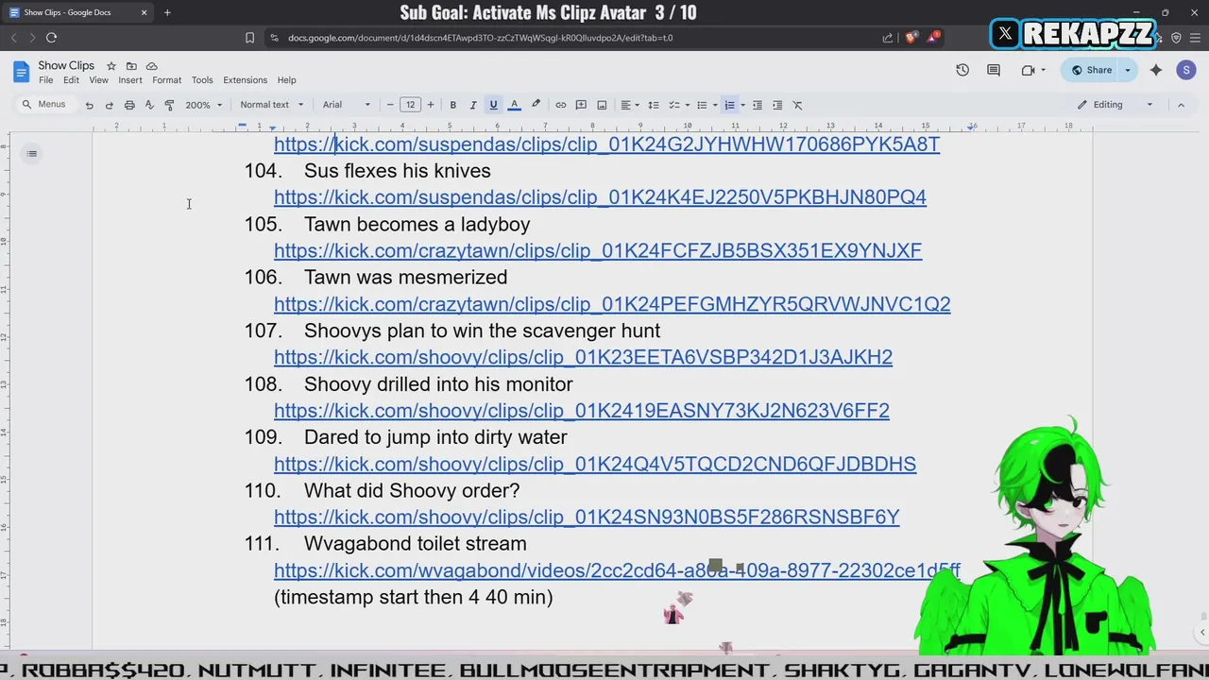Open the File menu
This screenshot has height=680, width=1209.
pos(45,80)
